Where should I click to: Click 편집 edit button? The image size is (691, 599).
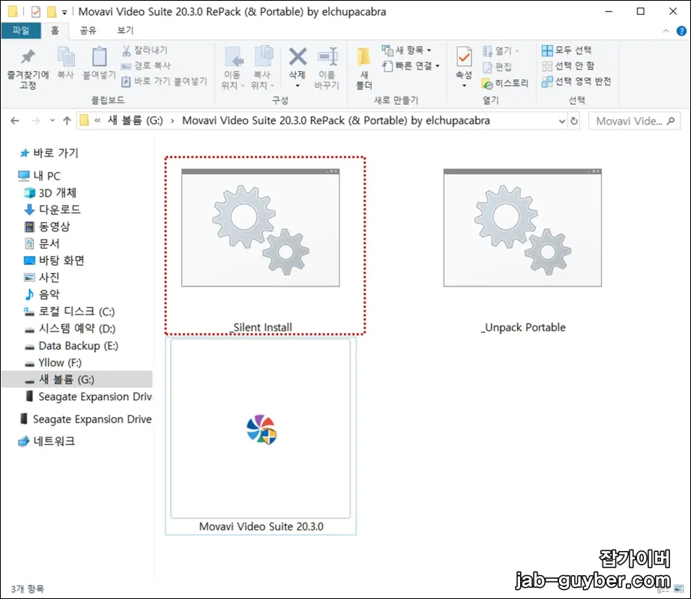coord(498,67)
